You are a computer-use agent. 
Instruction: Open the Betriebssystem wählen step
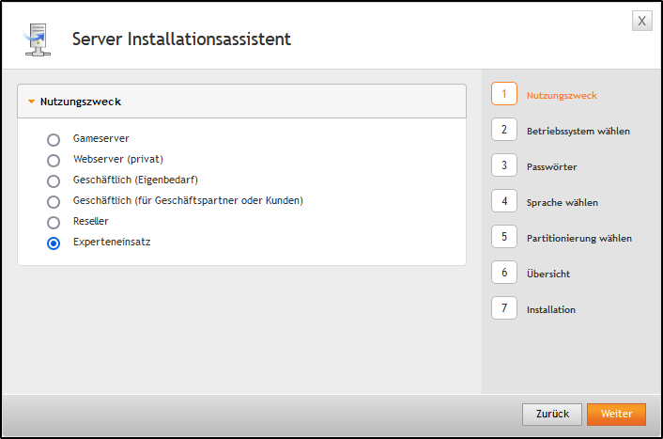point(578,131)
